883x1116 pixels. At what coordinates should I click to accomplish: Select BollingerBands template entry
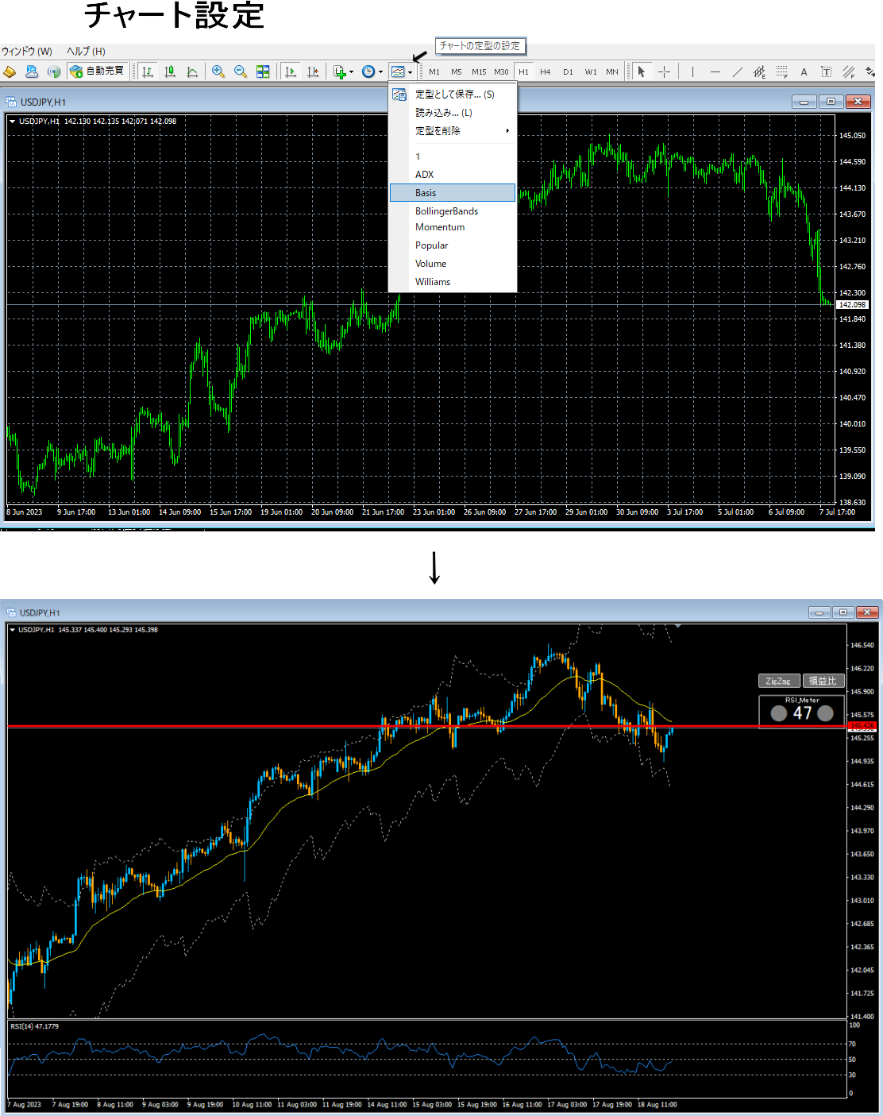(446, 211)
